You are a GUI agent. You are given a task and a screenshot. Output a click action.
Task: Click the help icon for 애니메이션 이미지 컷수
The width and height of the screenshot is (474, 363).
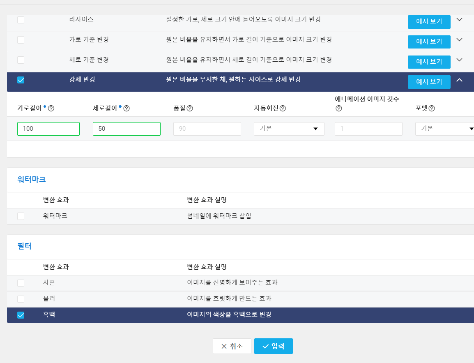[339, 108]
